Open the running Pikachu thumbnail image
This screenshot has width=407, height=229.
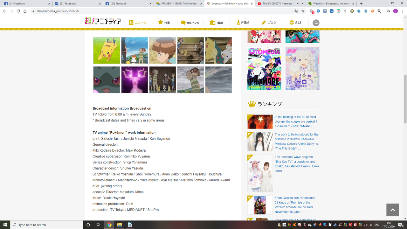coord(107,50)
